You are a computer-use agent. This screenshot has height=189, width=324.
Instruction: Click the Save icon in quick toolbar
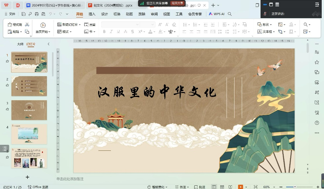point(23,14)
